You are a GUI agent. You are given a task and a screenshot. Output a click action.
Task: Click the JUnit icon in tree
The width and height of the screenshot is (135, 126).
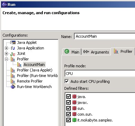coord(13,54)
